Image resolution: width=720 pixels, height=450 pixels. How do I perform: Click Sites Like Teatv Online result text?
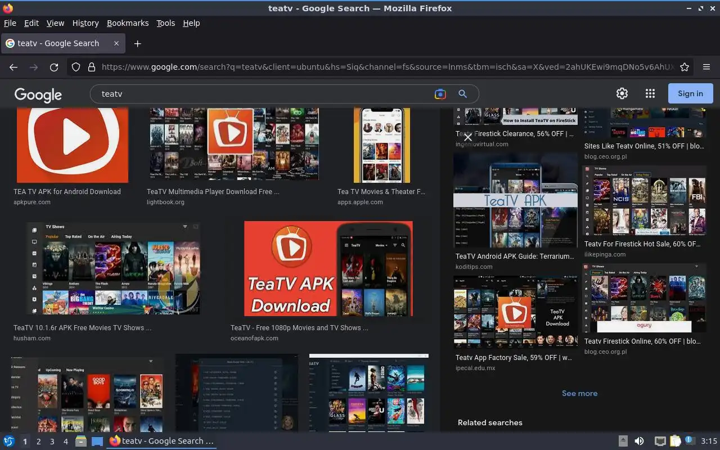pos(644,146)
